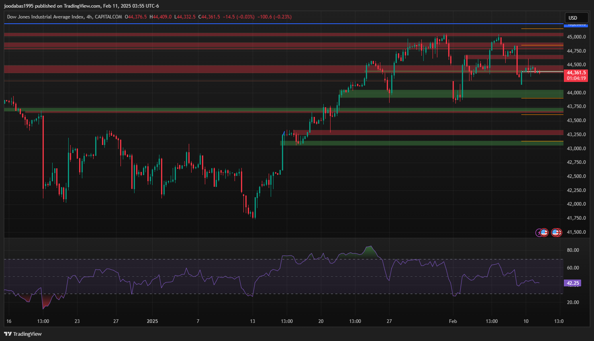Click the 41,500.0 price axis label
The width and height of the screenshot is (594, 341).
[576, 232]
